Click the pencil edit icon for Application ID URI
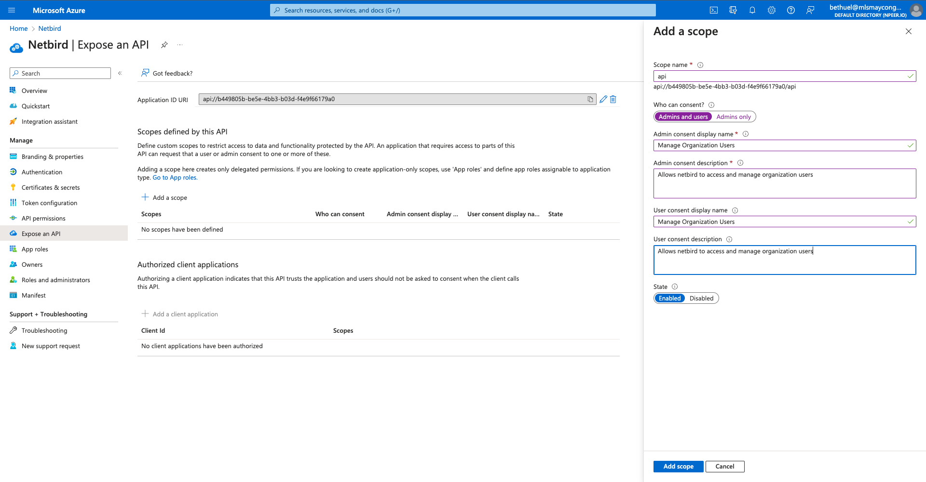 click(603, 99)
